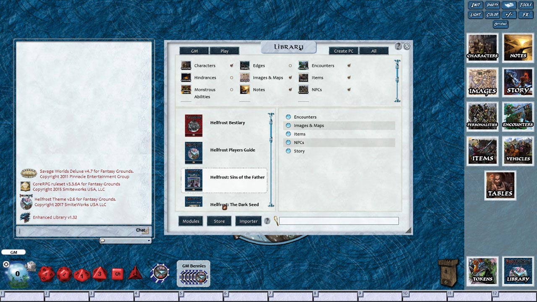Open the Encounters sidebar icon
Screen dimensions: 537x302
(518, 117)
